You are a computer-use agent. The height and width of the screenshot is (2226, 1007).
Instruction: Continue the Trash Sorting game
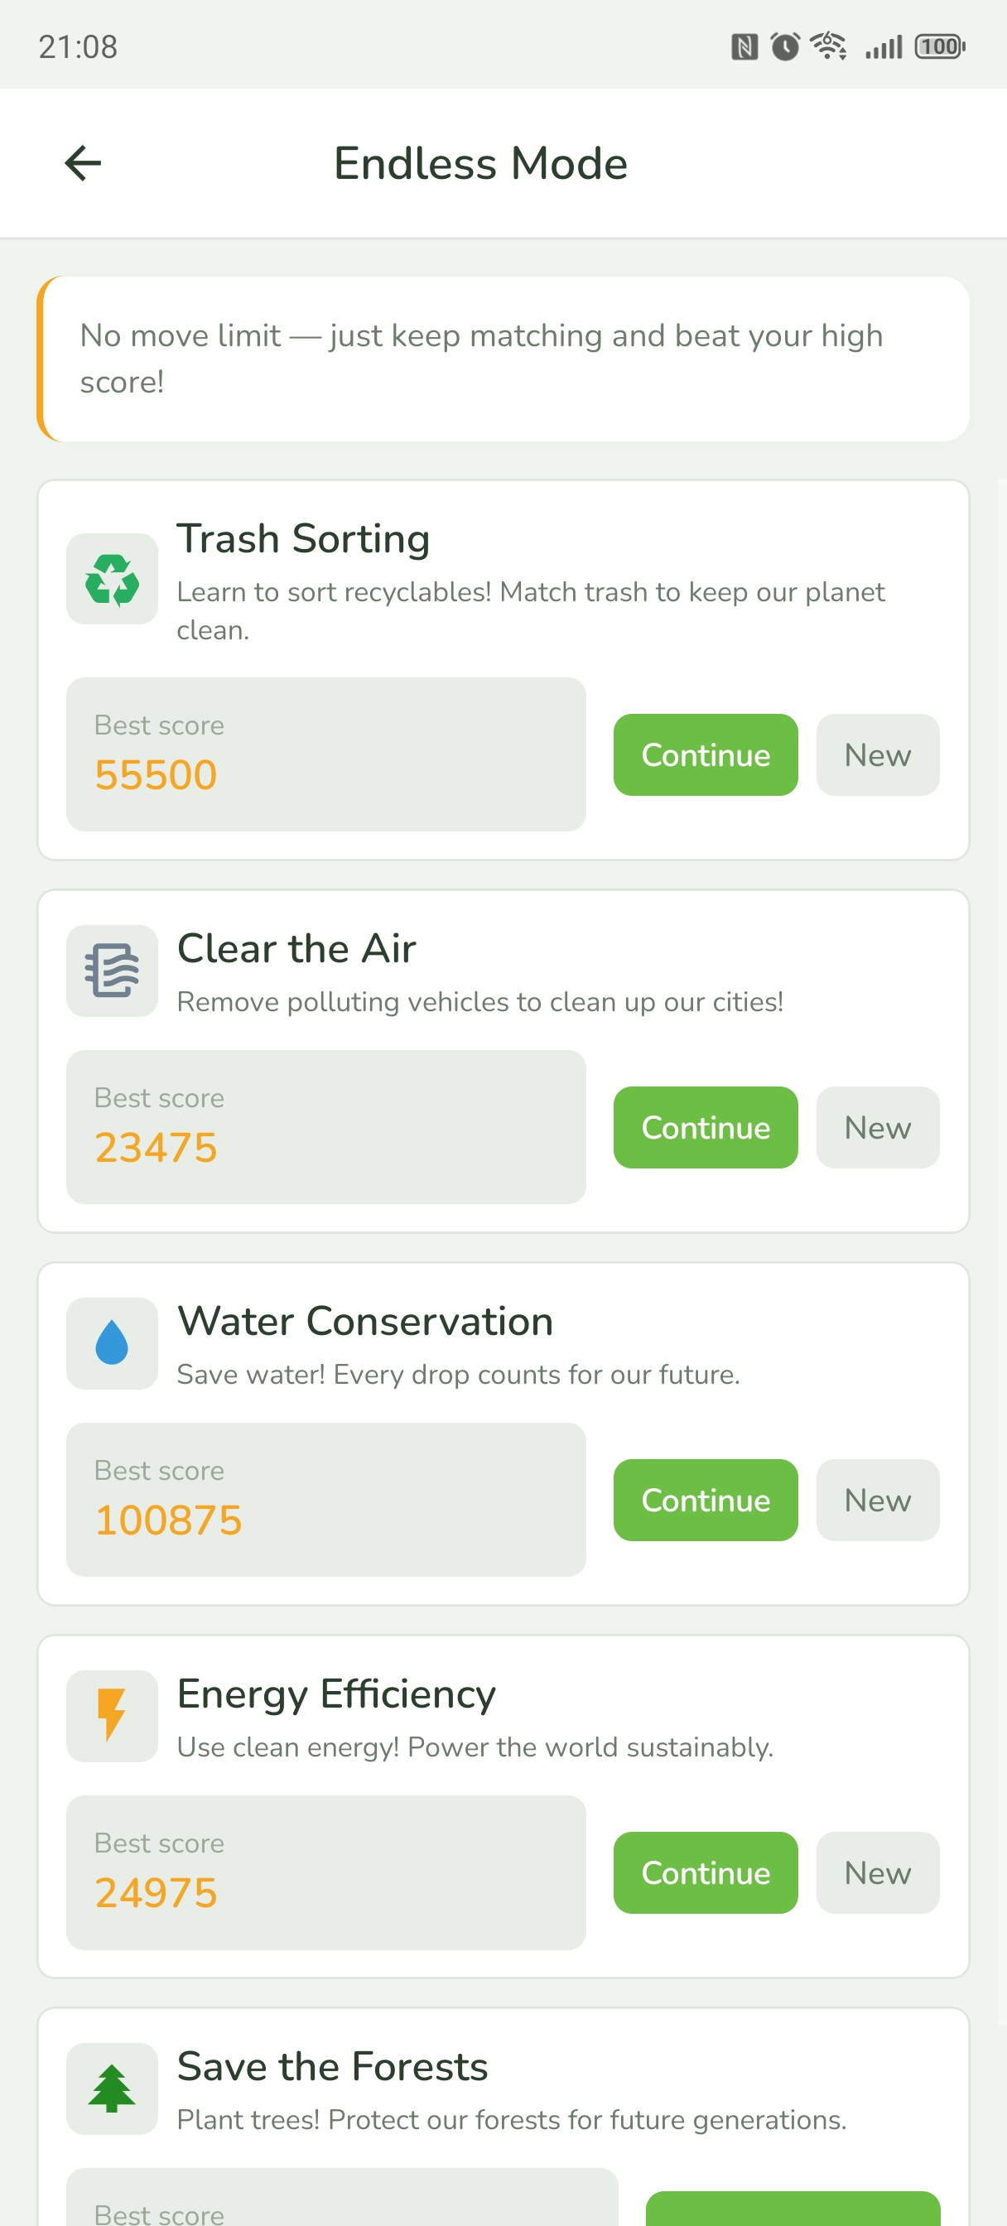(706, 754)
